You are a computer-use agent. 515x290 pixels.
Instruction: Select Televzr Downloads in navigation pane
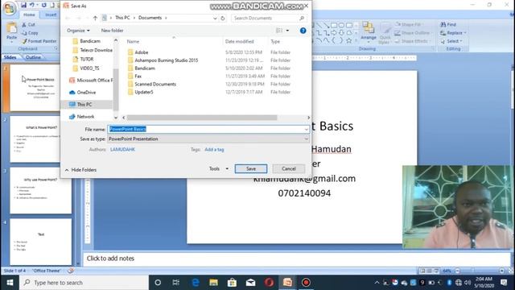click(96, 50)
